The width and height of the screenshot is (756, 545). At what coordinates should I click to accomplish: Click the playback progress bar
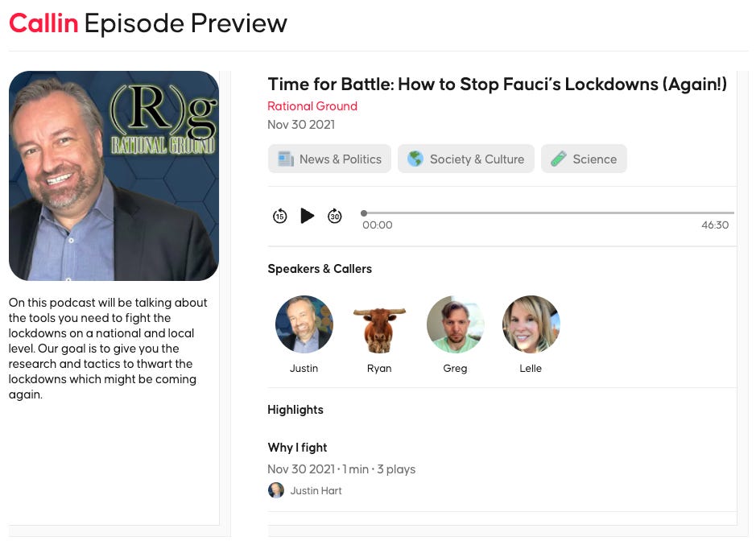pos(547,213)
